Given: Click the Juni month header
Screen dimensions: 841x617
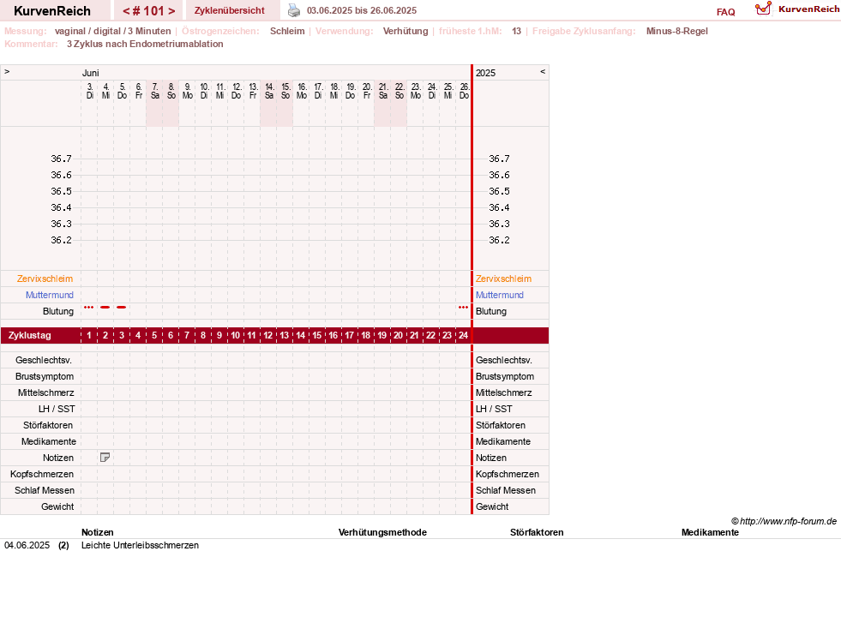Looking at the screenshot, I should (91, 73).
